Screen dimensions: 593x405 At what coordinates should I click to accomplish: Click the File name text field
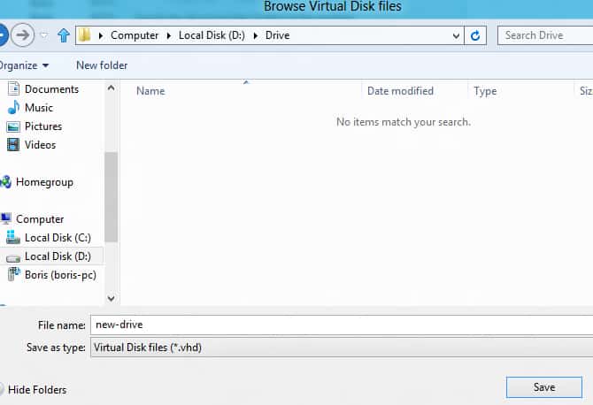point(341,325)
